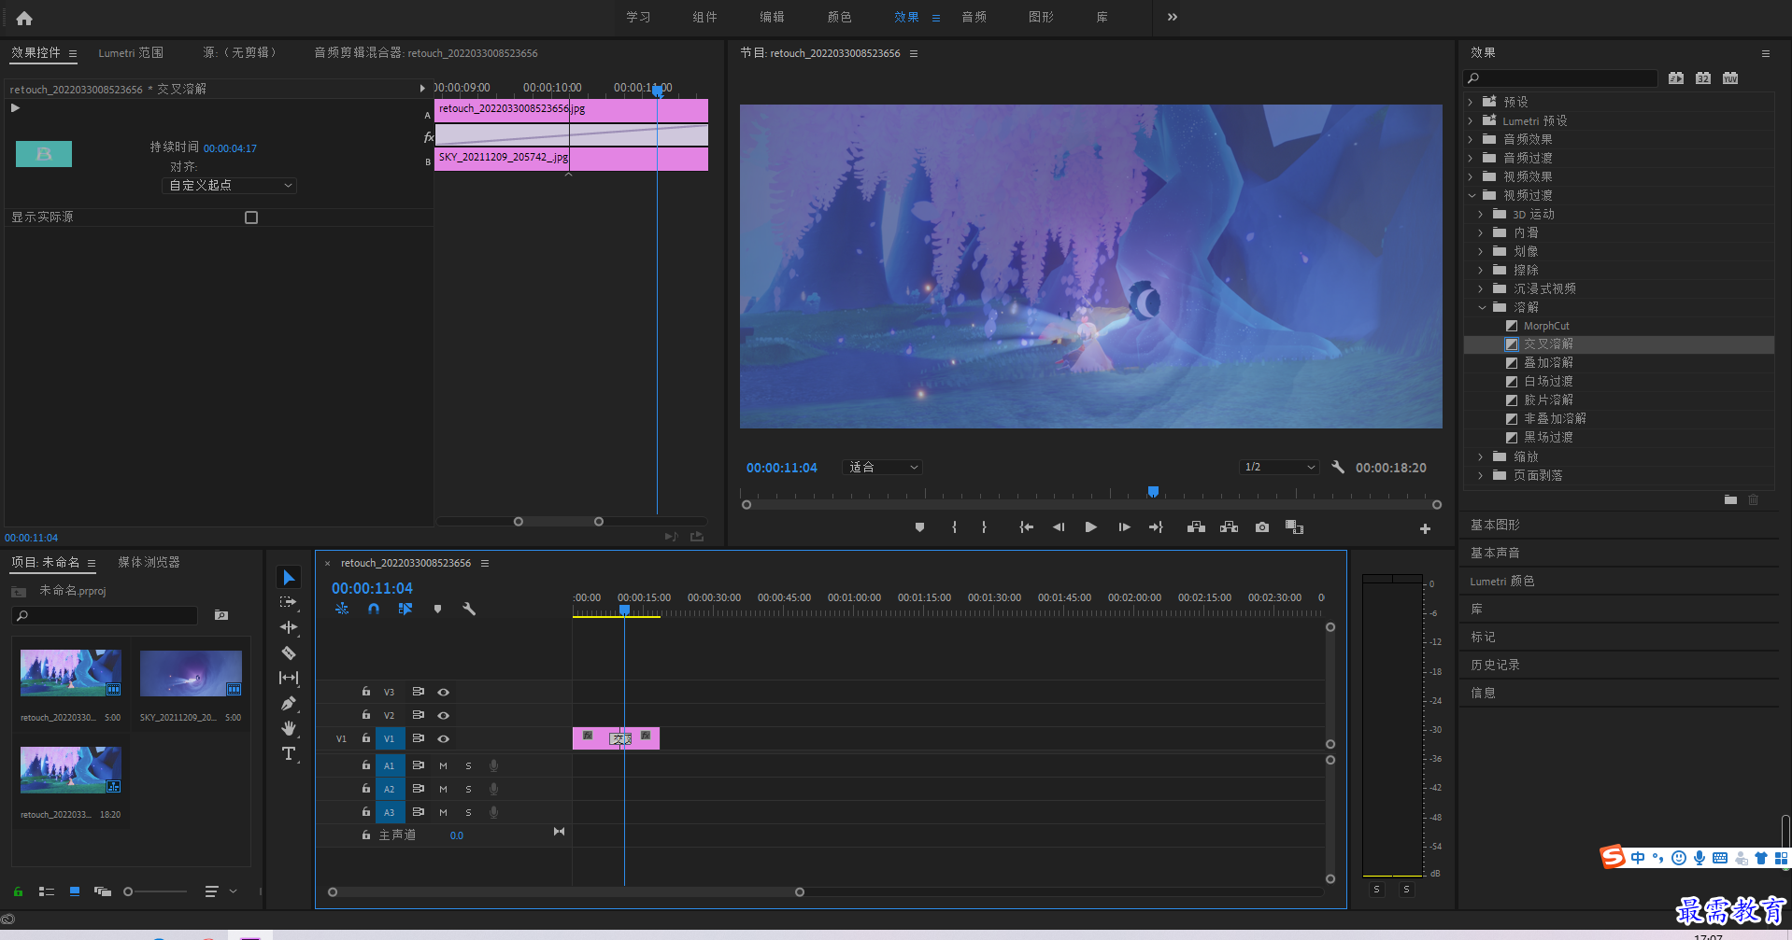Open the 音频 workspace
Image resolution: width=1792 pixels, height=940 pixels.
pyautogui.click(x=974, y=17)
